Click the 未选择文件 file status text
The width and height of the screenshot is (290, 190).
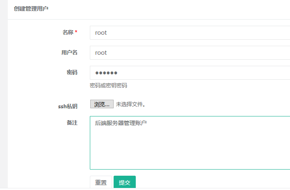[x=130, y=105]
